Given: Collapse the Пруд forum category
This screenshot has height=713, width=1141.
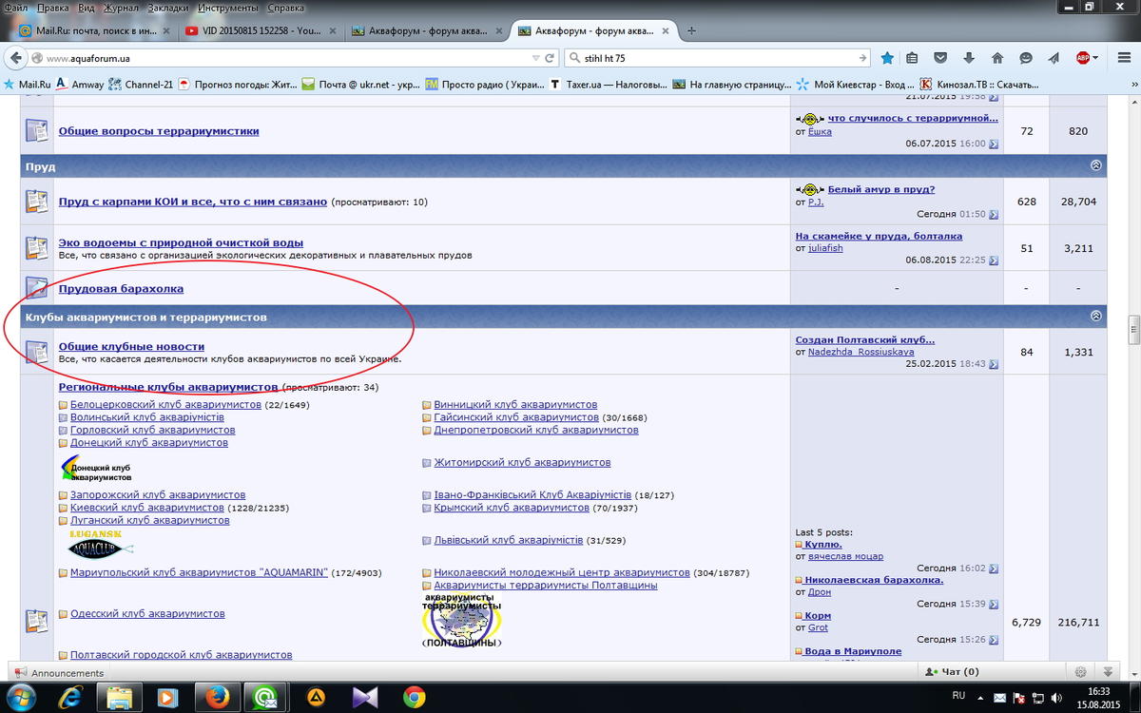Looking at the screenshot, I should point(1095,165).
